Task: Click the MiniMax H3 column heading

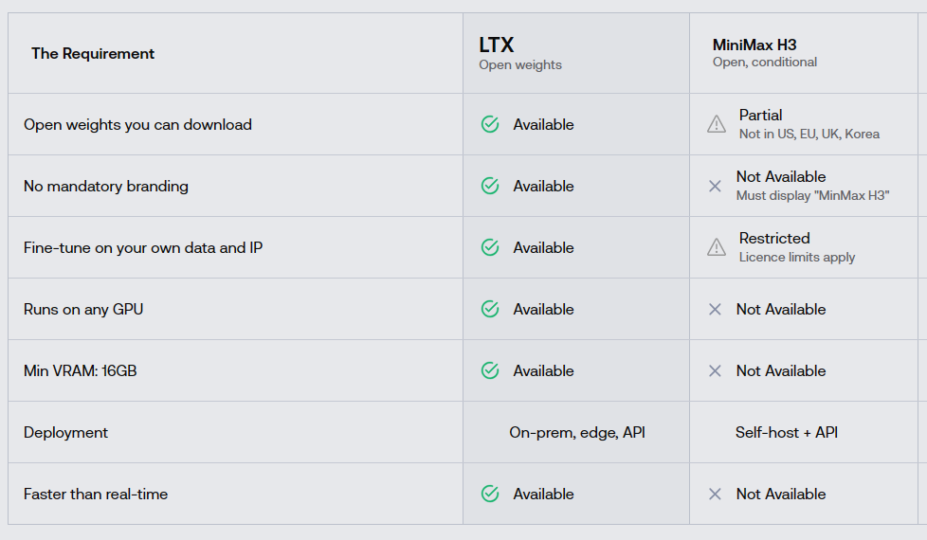Action: tap(754, 45)
